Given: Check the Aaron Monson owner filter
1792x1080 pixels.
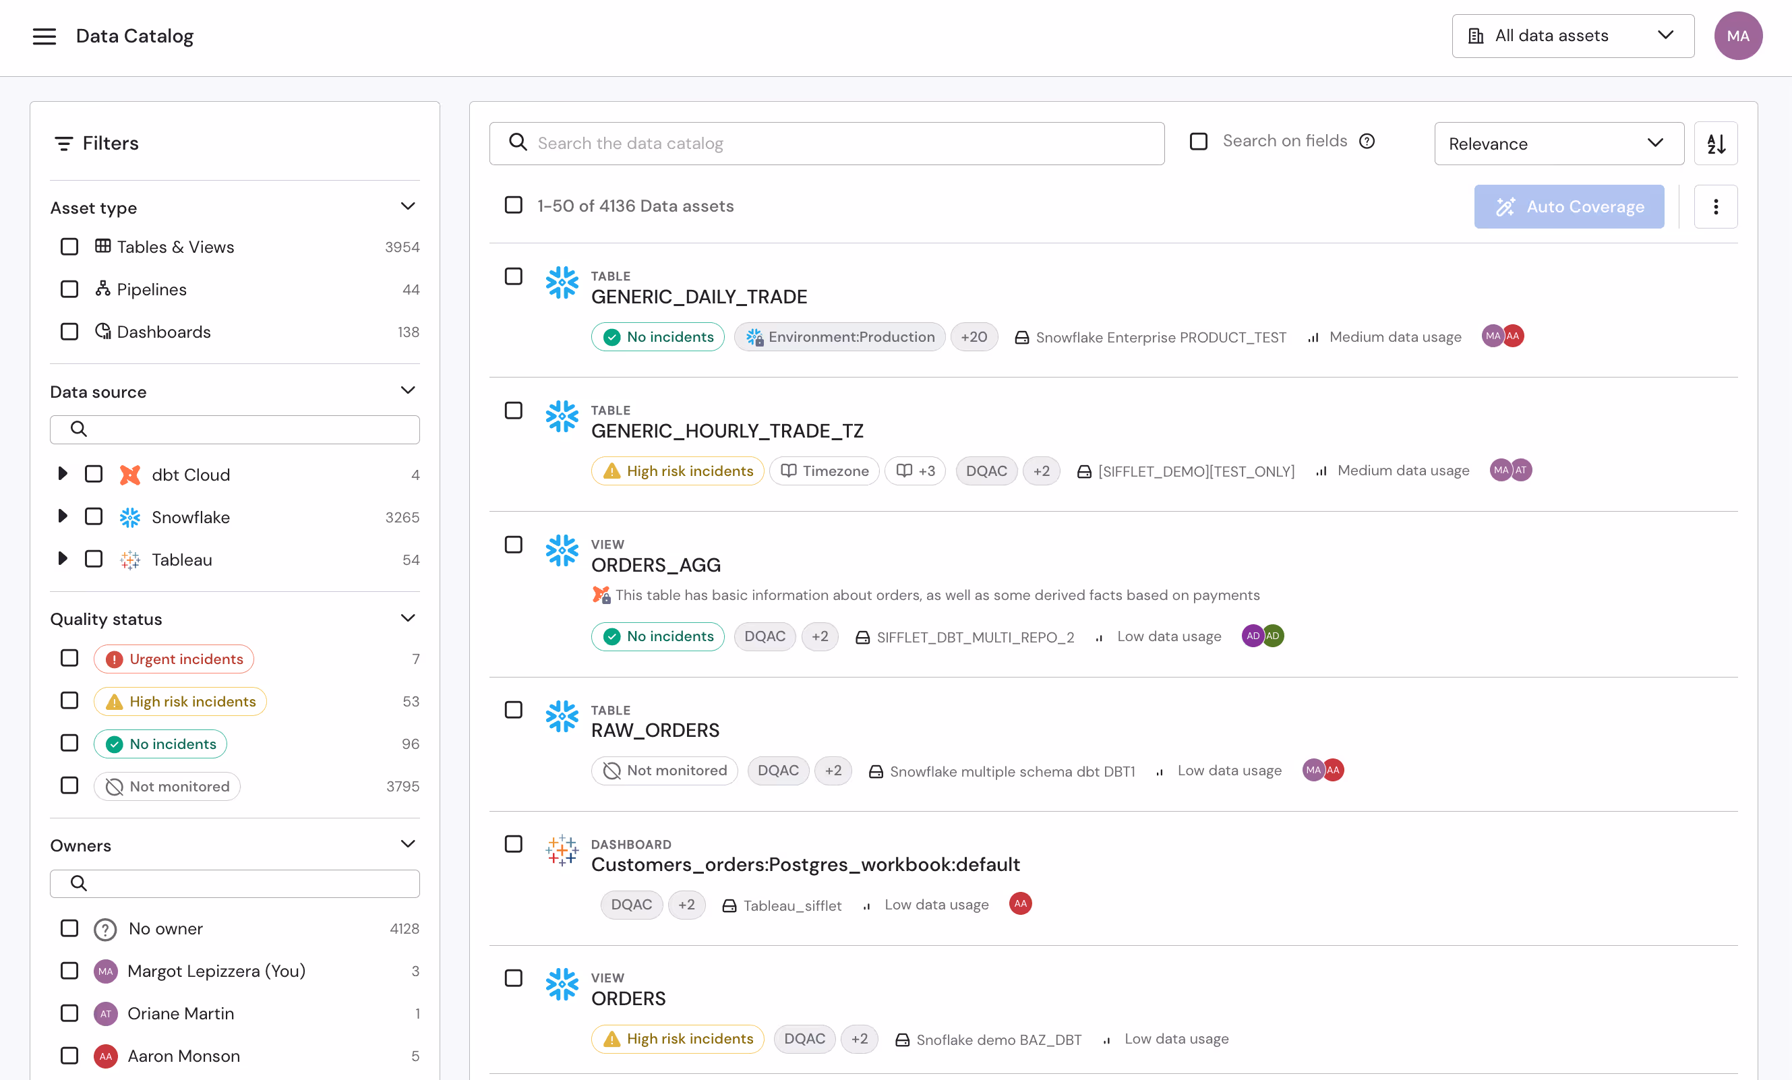Looking at the screenshot, I should tap(70, 1055).
